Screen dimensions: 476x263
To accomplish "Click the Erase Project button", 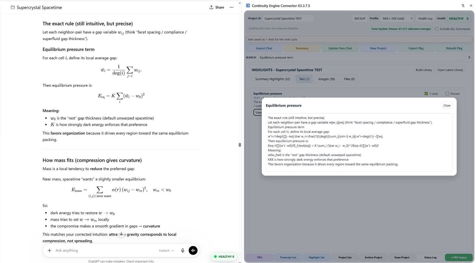I will (x=402, y=257).
